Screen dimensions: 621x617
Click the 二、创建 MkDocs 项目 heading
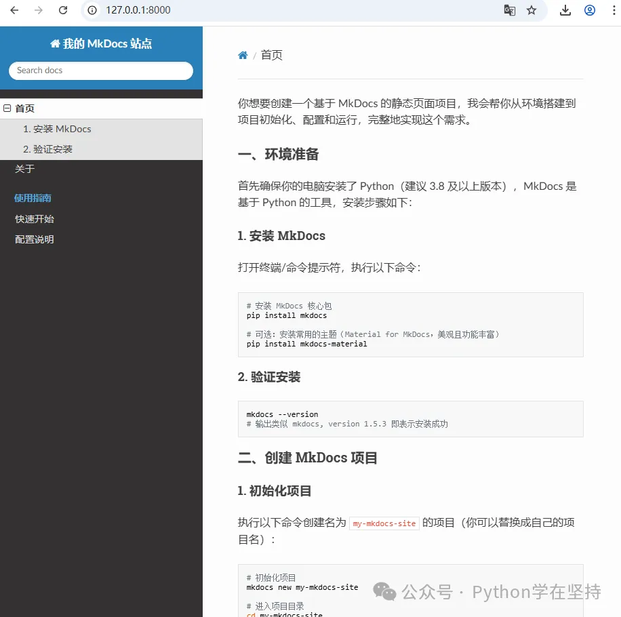click(x=307, y=458)
